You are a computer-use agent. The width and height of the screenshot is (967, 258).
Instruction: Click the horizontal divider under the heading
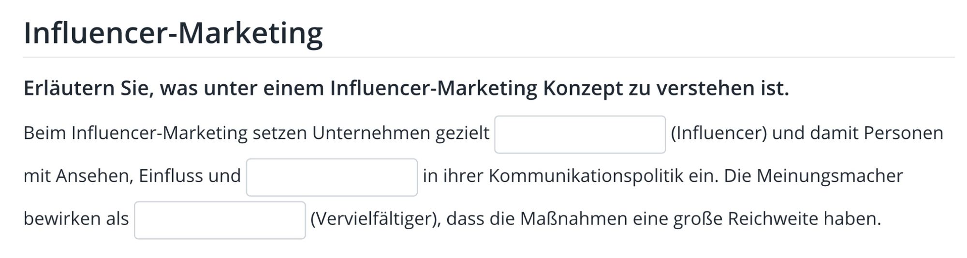[489, 57]
